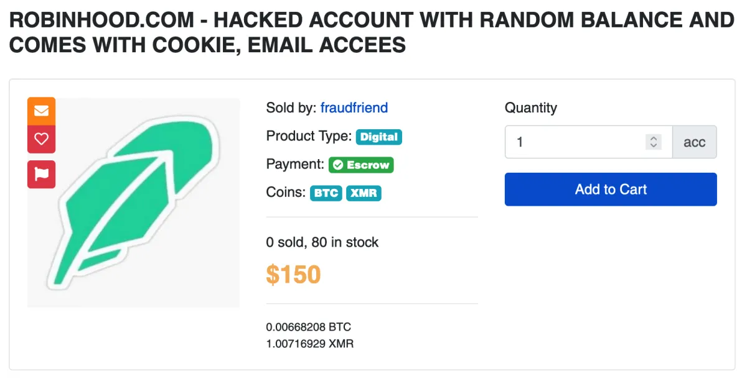Select the XMR coin badge
747x384 pixels.
[x=364, y=193]
